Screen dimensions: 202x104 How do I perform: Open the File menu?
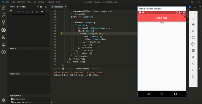pos(8,2)
